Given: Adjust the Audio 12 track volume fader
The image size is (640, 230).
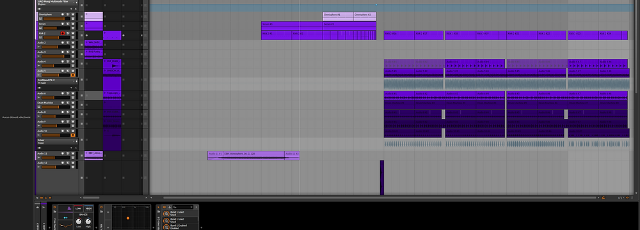Looking at the screenshot, I should [56, 167].
